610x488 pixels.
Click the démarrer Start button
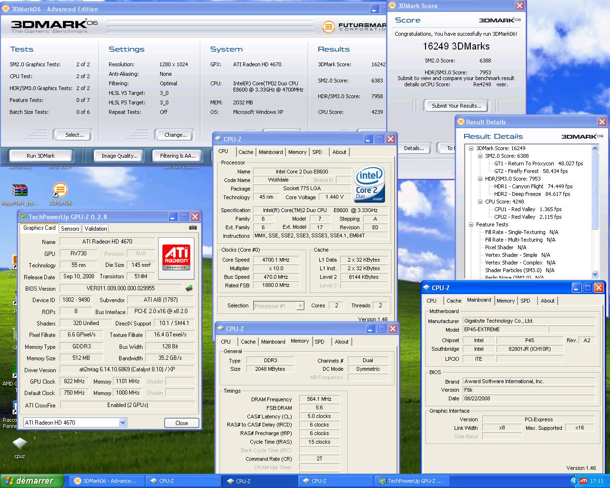pyautogui.click(x=32, y=481)
